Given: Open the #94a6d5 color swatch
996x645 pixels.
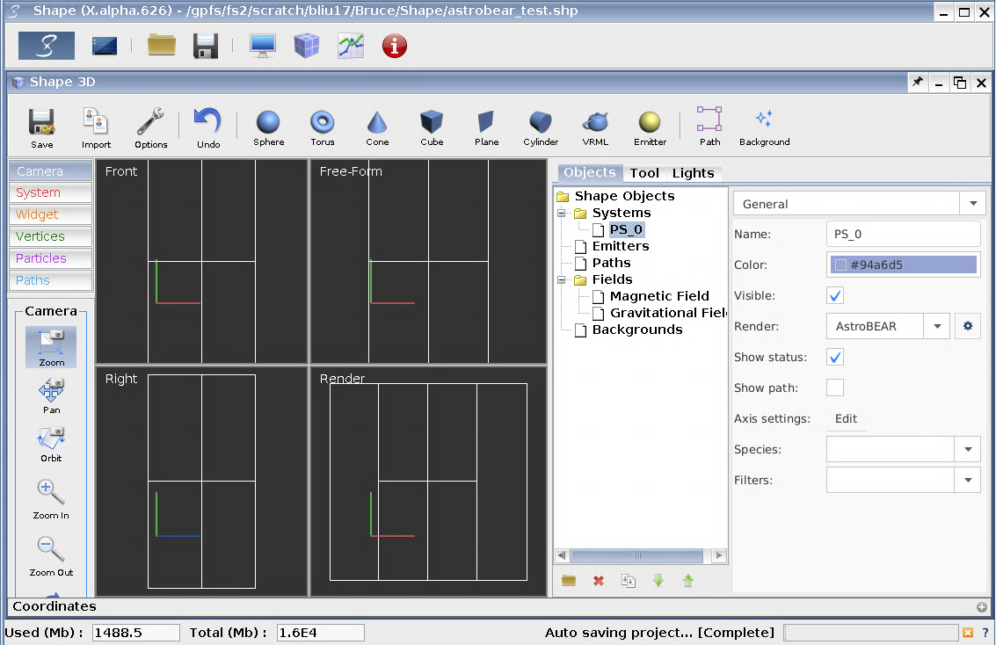Looking at the screenshot, I should [904, 265].
